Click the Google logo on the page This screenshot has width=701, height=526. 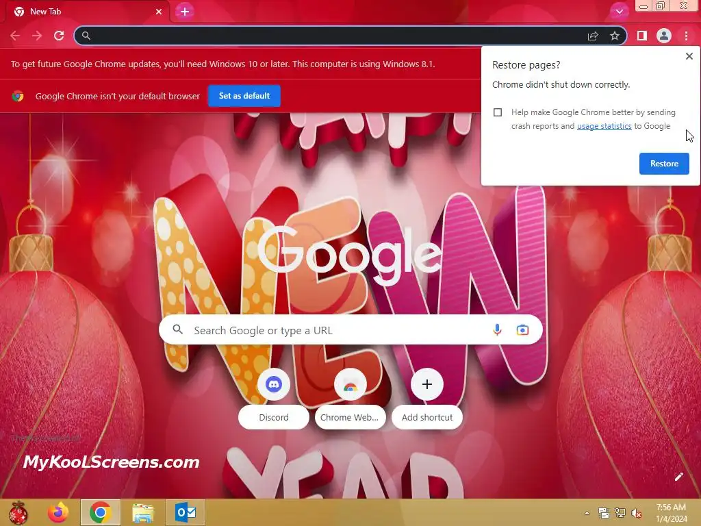(350, 255)
